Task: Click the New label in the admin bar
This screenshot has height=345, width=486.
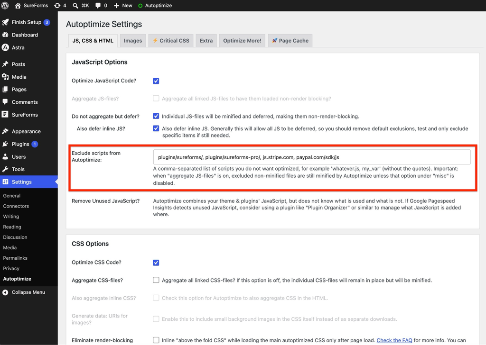Action: coord(127,6)
